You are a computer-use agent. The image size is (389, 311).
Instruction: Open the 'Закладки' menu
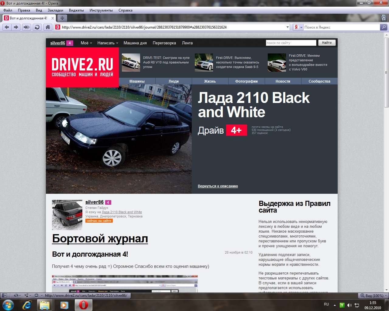55,10
